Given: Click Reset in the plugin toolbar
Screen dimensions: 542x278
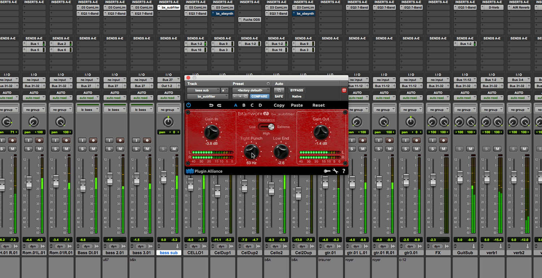Looking at the screenshot, I should (x=318, y=105).
